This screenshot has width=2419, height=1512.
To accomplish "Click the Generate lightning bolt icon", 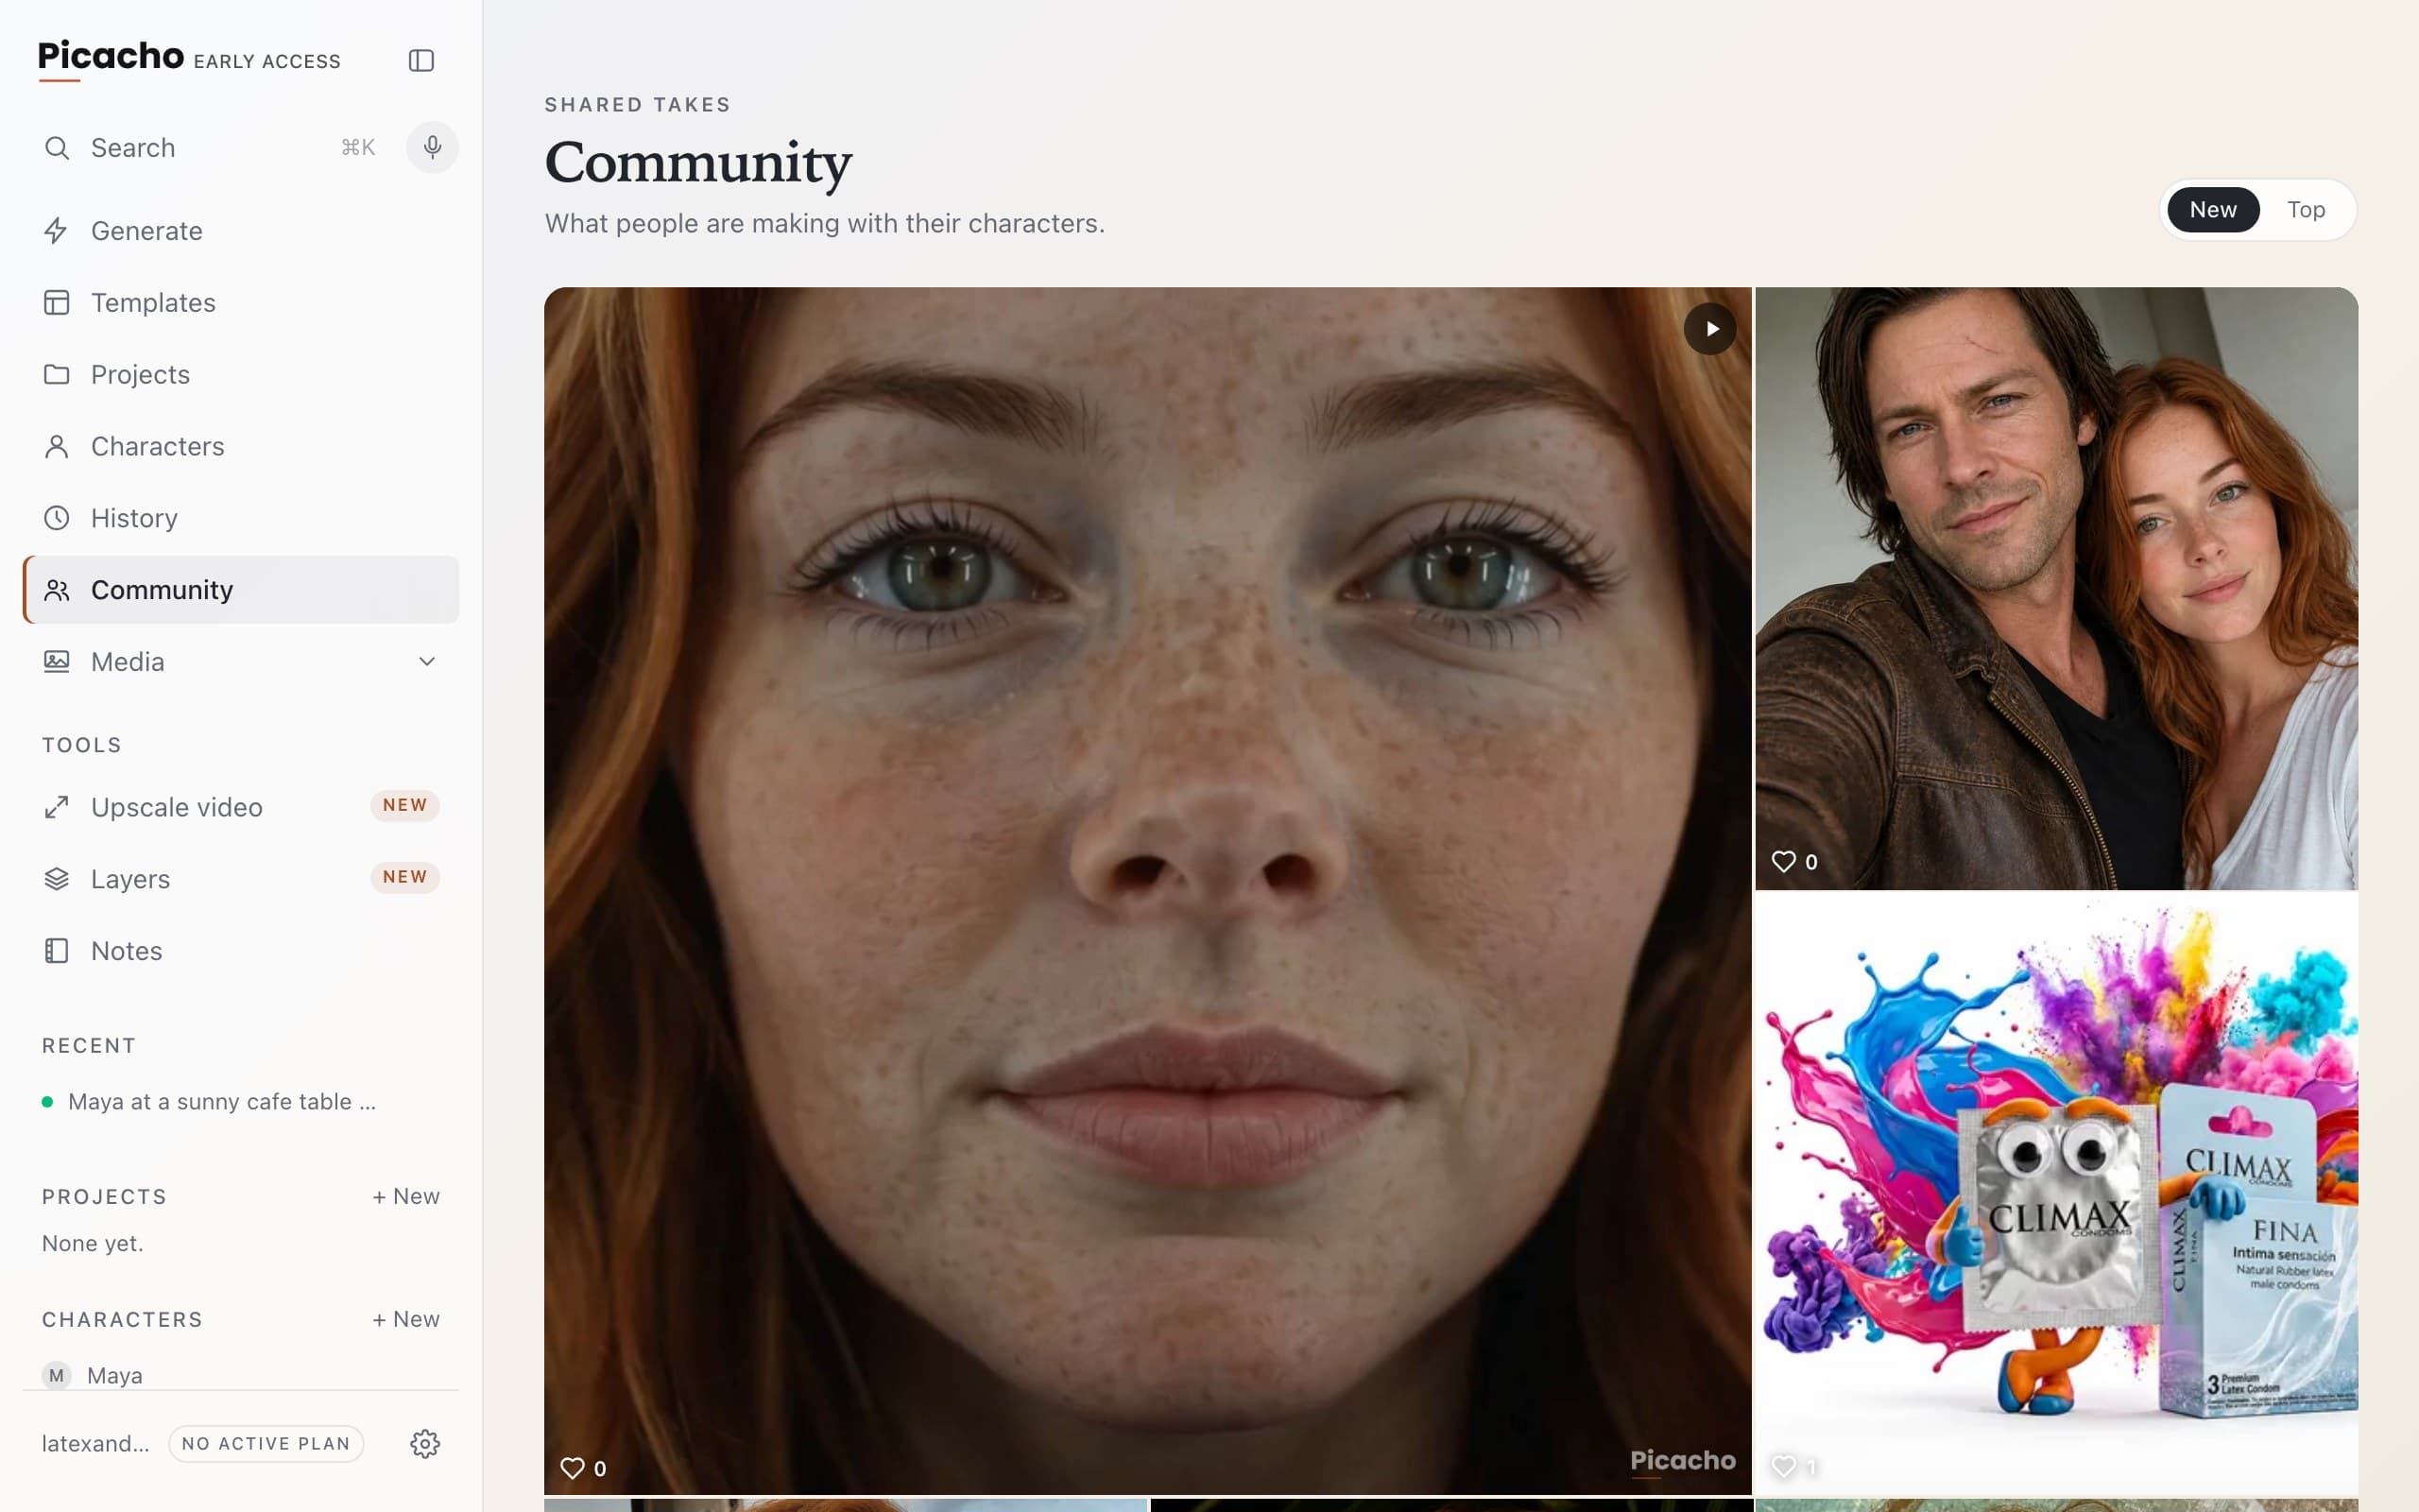I will (56, 231).
